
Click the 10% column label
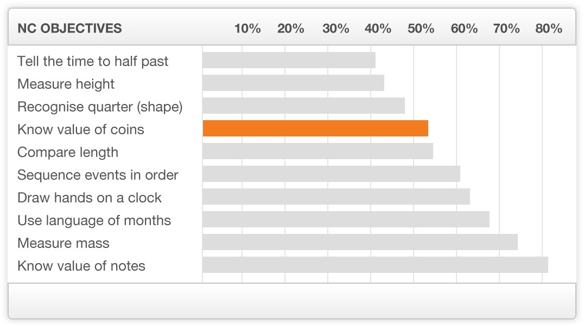pyautogui.click(x=247, y=28)
